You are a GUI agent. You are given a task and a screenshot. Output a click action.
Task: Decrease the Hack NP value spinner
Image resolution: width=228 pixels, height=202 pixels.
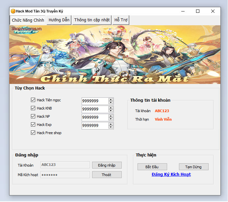[111, 119]
